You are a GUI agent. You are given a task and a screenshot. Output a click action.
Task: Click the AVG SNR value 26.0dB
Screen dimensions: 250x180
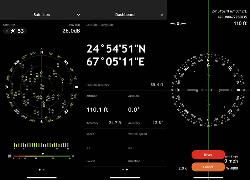coord(71,31)
